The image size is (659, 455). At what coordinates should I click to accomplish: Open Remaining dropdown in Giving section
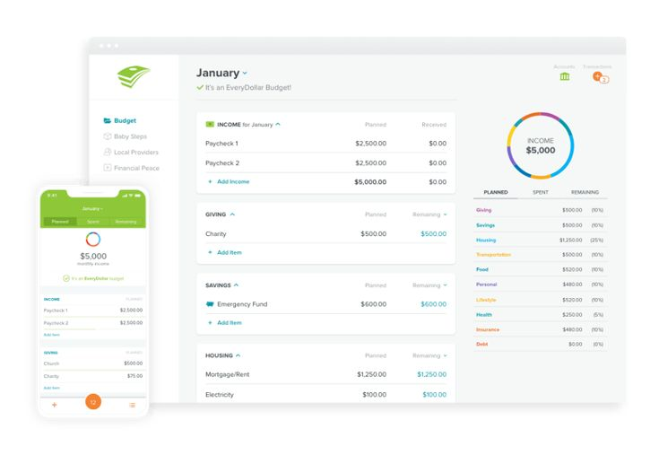tap(429, 214)
